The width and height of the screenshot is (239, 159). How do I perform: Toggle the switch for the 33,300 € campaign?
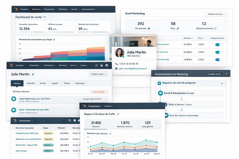click(219, 44)
